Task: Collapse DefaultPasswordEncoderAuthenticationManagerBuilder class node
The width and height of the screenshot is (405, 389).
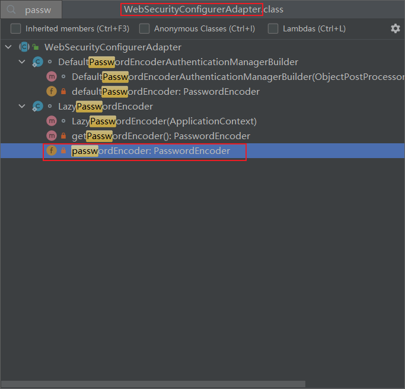Action: click(22, 62)
